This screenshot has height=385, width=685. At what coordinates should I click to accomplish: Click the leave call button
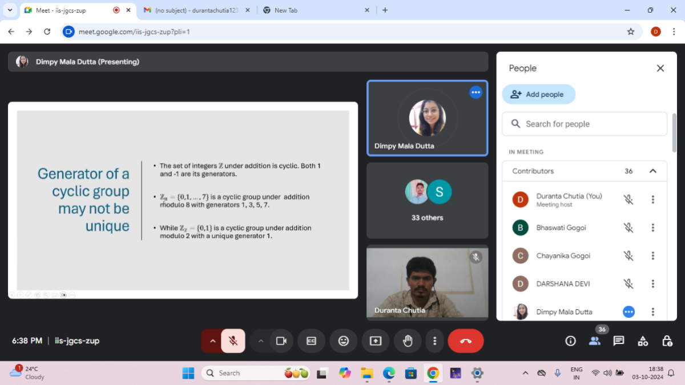click(465, 341)
